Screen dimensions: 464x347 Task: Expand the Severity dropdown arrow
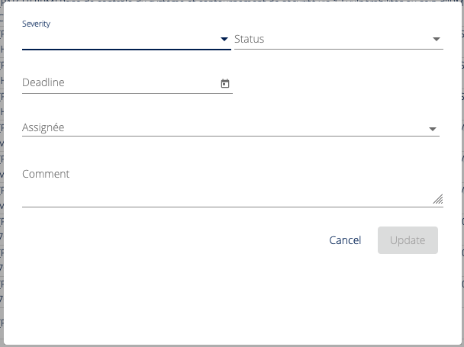point(224,39)
